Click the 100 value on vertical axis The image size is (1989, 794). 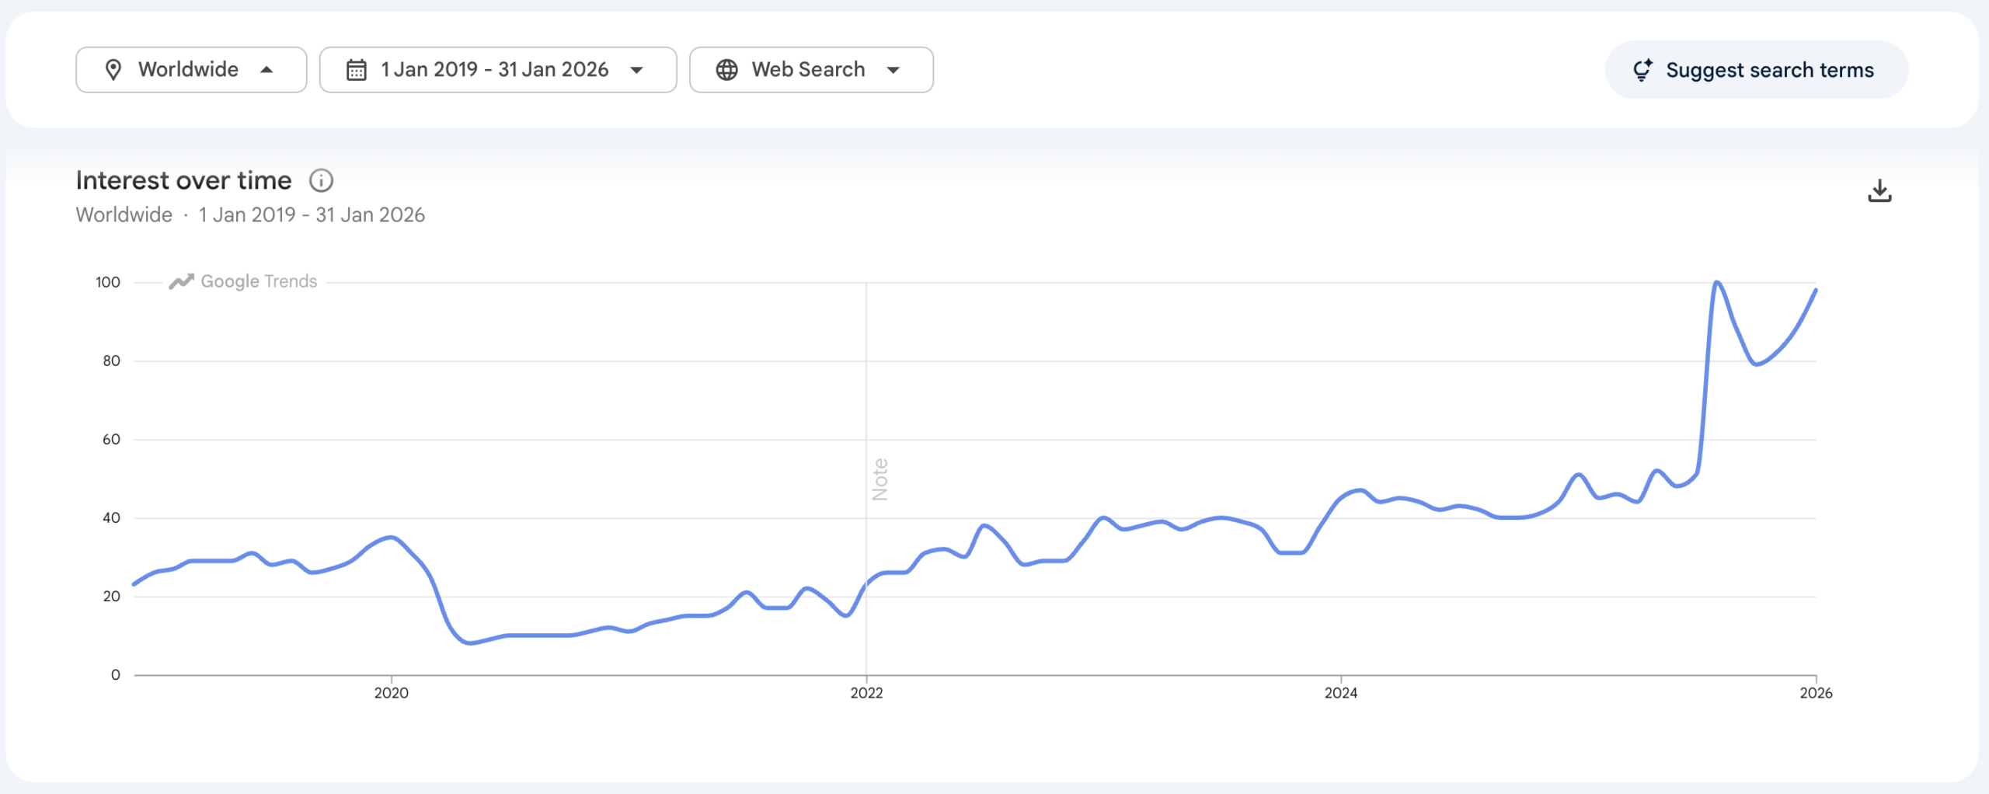point(108,282)
